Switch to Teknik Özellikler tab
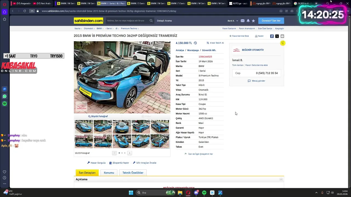This screenshot has height=197, width=351. click(x=133, y=173)
